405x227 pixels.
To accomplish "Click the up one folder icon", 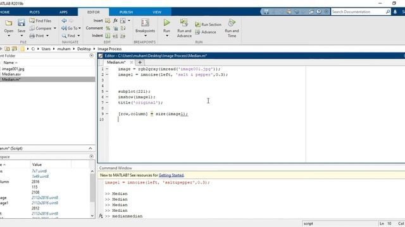I will coord(7,49).
